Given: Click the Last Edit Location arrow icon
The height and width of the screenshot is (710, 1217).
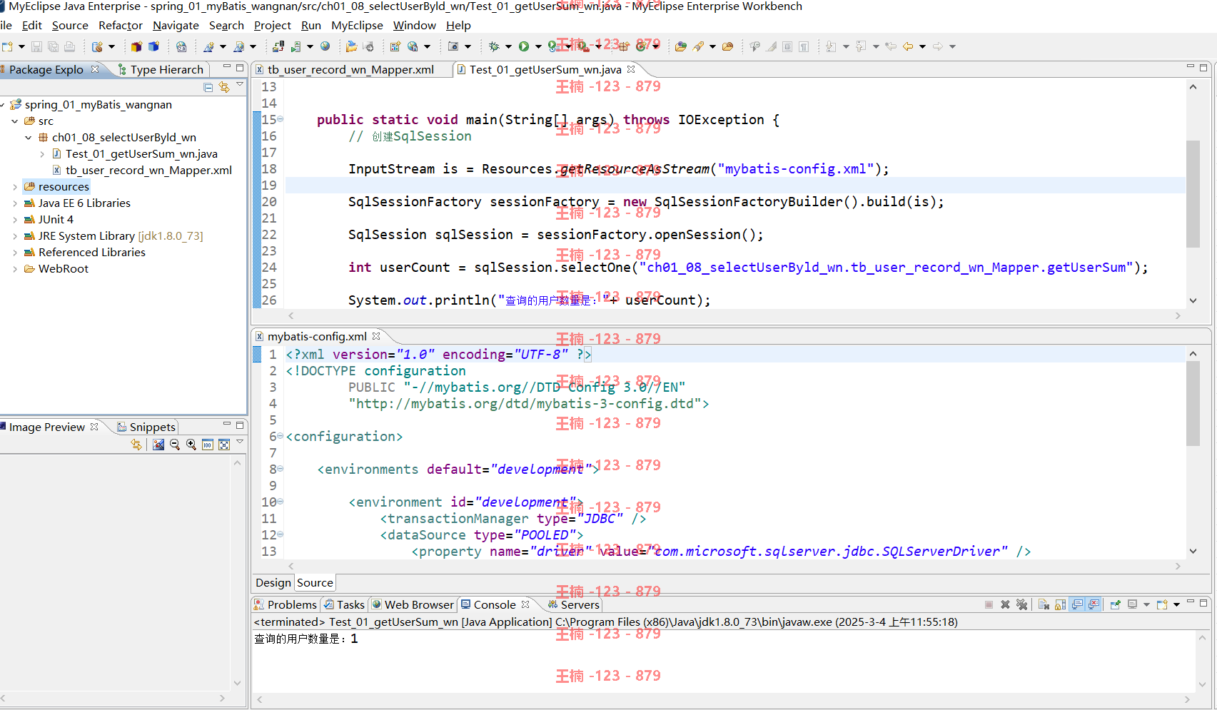Looking at the screenshot, I should point(891,46).
